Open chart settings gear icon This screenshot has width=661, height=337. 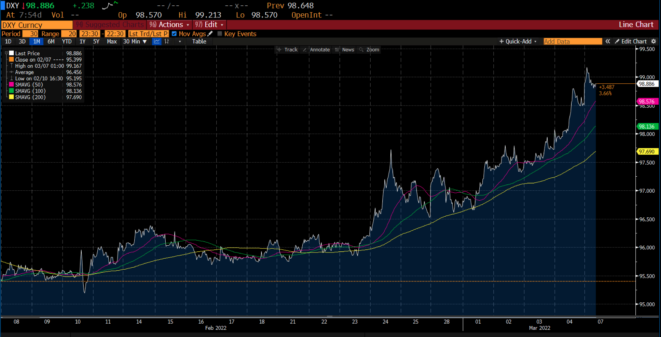(653, 42)
